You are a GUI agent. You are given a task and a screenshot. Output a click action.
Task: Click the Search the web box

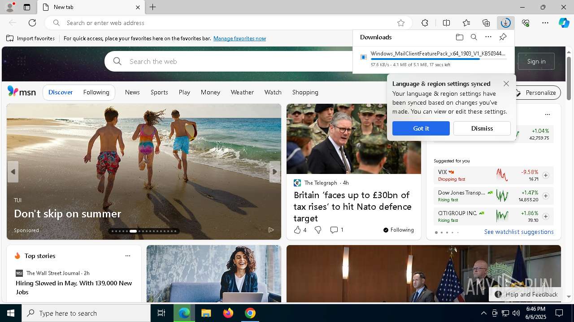click(x=229, y=61)
